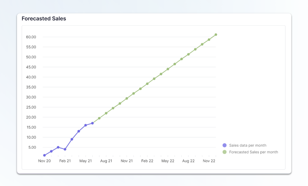Click the '45.00' y-axis value
This screenshot has height=186, width=308.
[31, 67]
